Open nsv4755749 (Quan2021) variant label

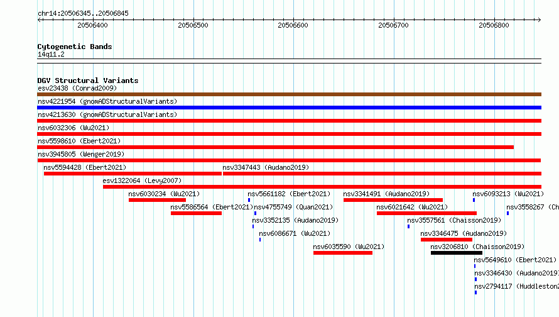(293, 207)
